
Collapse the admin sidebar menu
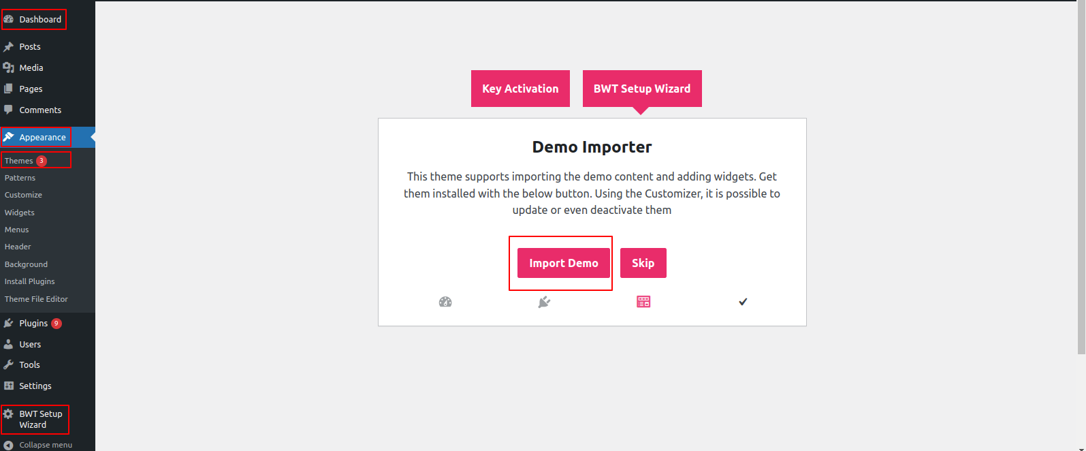[38, 445]
